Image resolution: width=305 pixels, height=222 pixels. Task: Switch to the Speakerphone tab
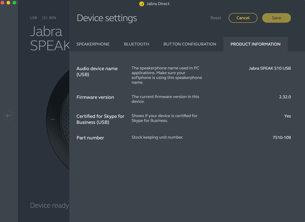tap(93, 44)
